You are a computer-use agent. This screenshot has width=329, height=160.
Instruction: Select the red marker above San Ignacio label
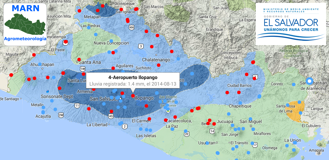(x=121, y=9)
